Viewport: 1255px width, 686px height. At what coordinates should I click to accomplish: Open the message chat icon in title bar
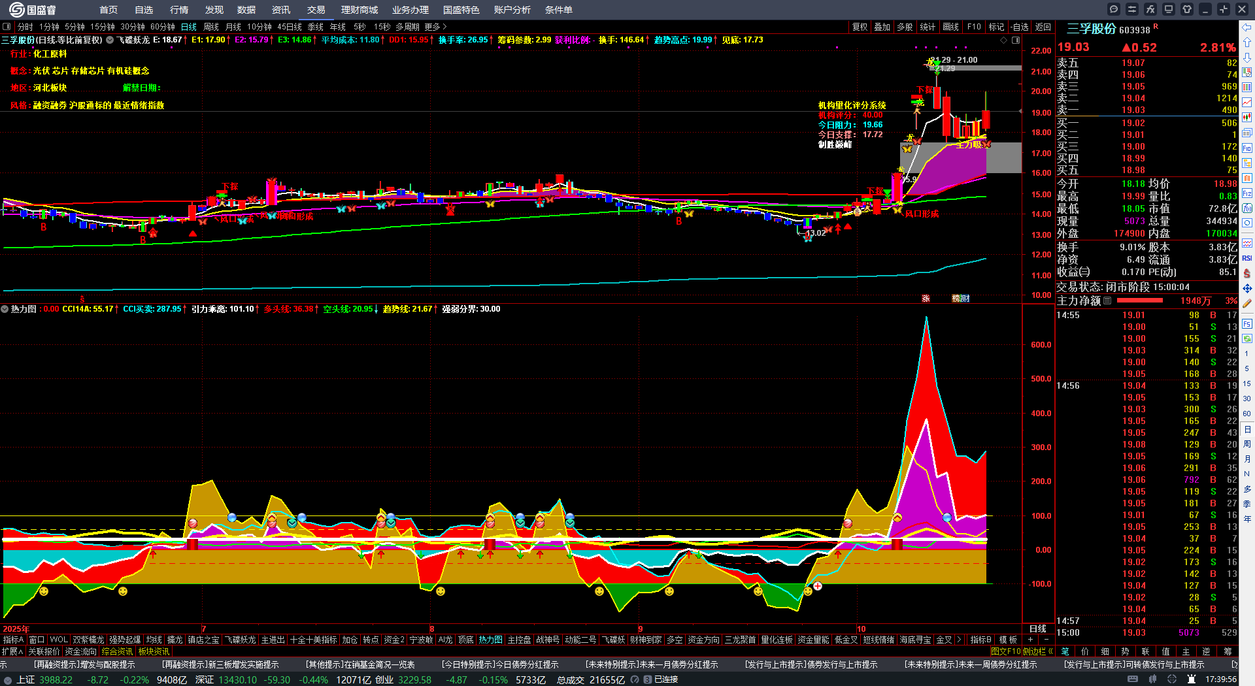pyautogui.click(x=1114, y=9)
